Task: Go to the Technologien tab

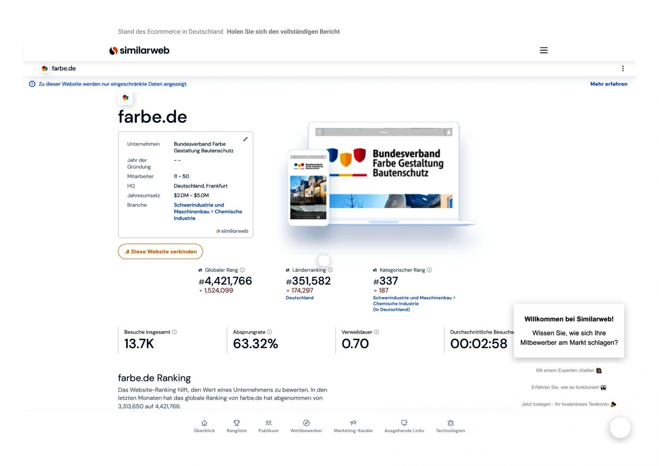Action: (x=450, y=426)
